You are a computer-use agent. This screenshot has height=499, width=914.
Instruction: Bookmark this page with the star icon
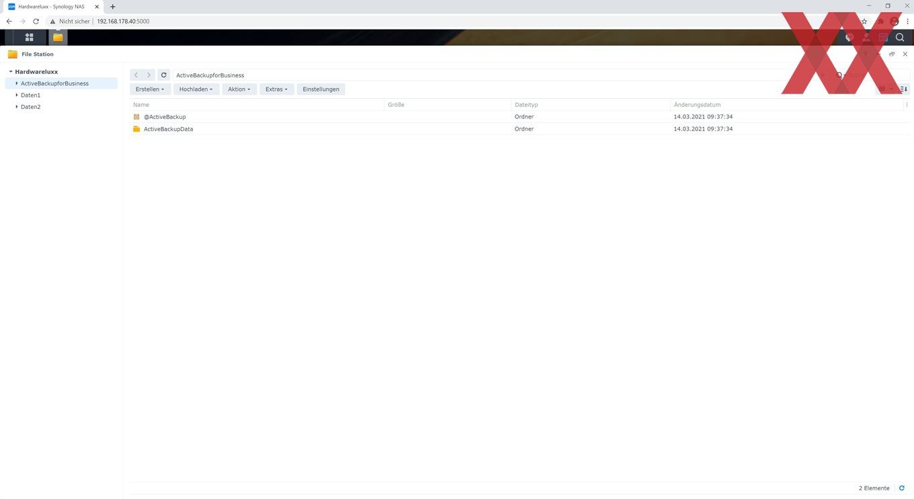tap(864, 22)
